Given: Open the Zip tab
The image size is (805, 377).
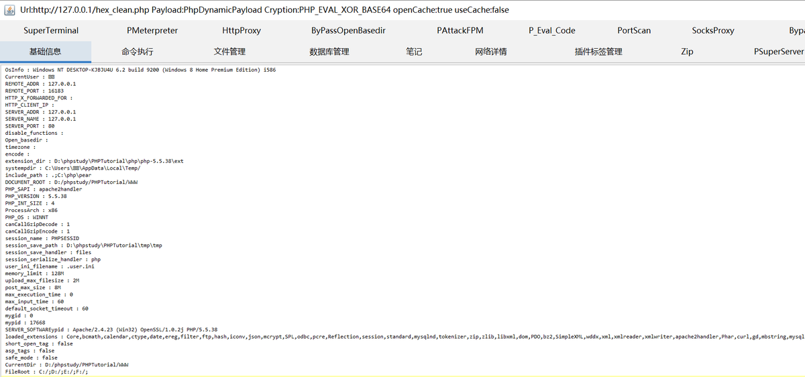Looking at the screenshot, I should 687,52.
